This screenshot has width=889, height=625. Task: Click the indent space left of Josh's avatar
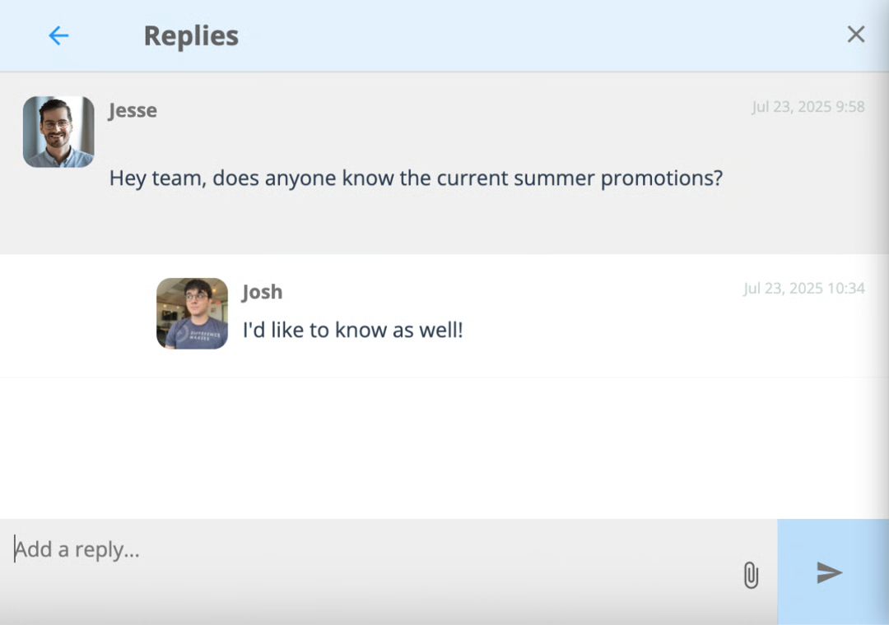77,315
